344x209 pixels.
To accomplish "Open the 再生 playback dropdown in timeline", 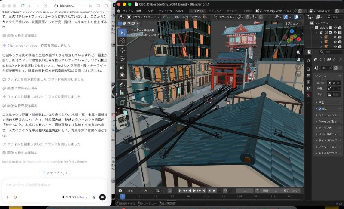I will tap(159, 191).
